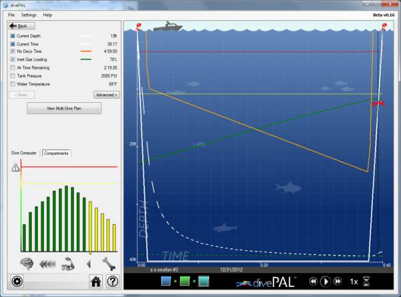The image size is (401, 297).
Task: Click the 2085 PSI value
Action: tap(109, 76)
